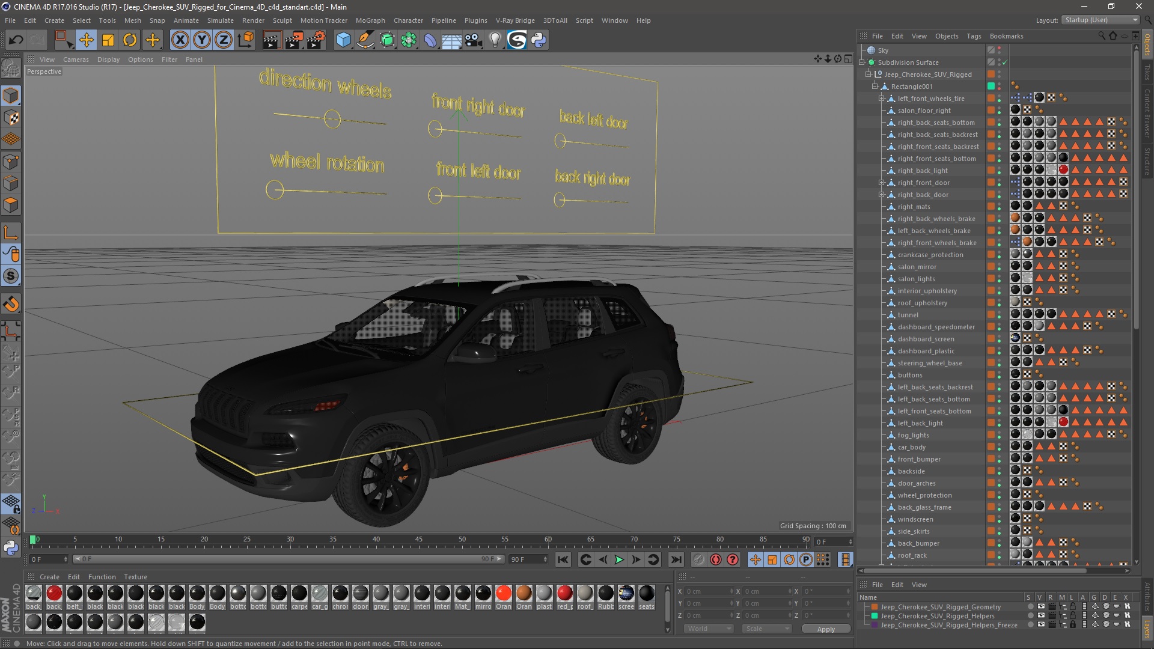Click Render to Picture Viewer icon
The image size is (1154, 649).
(293, 40)
